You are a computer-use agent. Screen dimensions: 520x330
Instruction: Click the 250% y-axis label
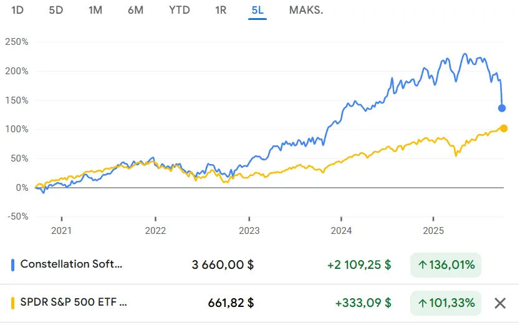[x=17, y=42]
